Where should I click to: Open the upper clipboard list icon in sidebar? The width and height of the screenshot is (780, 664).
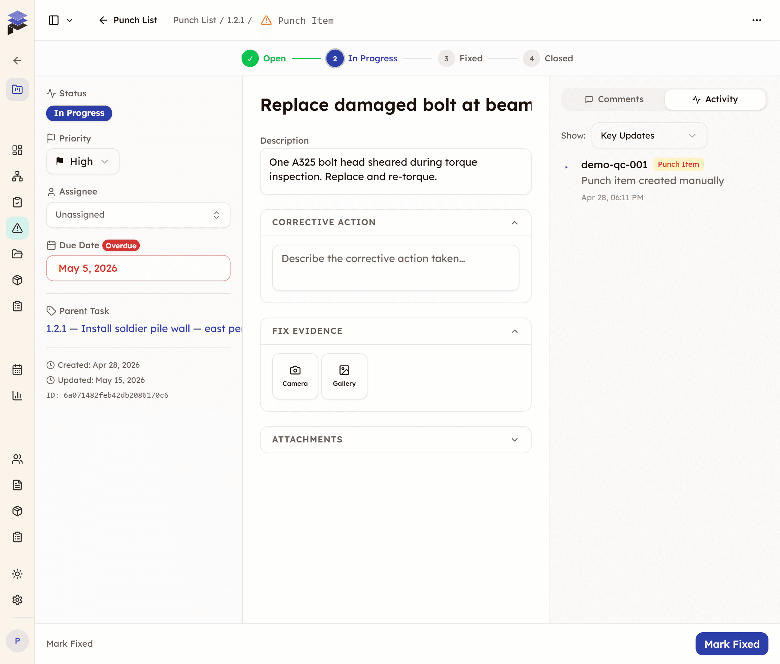tap(17, 306)
